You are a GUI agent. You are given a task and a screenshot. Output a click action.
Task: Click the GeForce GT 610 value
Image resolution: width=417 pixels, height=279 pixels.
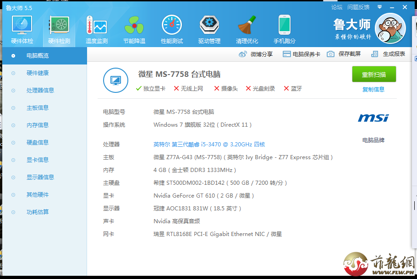204,196
